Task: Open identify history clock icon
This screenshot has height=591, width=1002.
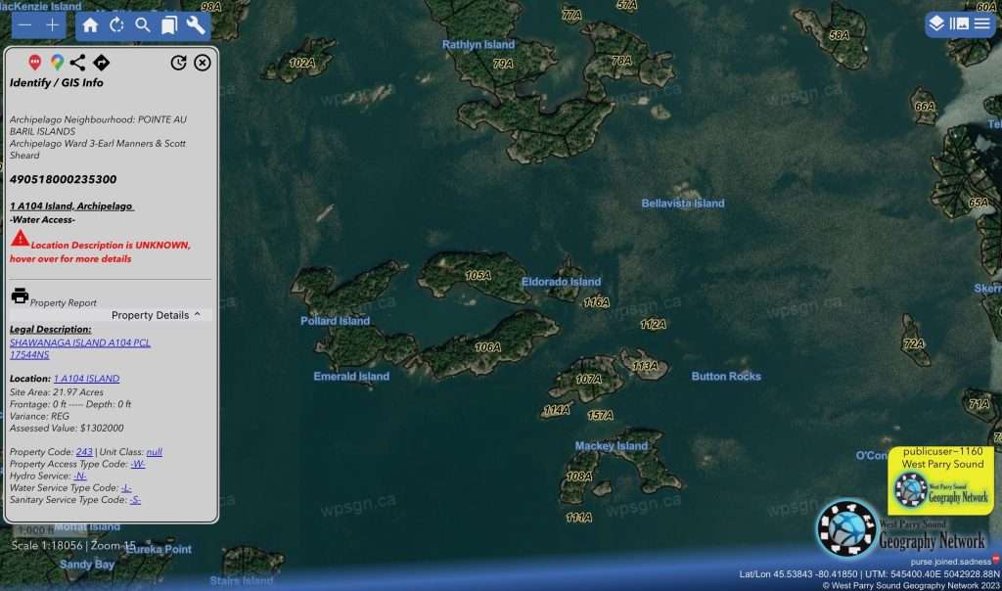Action: (179, 63)
